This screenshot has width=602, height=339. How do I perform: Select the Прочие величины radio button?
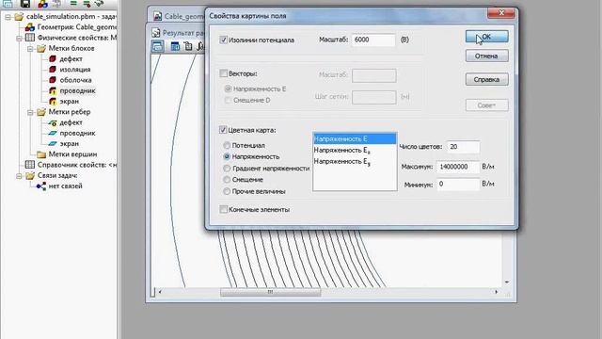[227, 191]
